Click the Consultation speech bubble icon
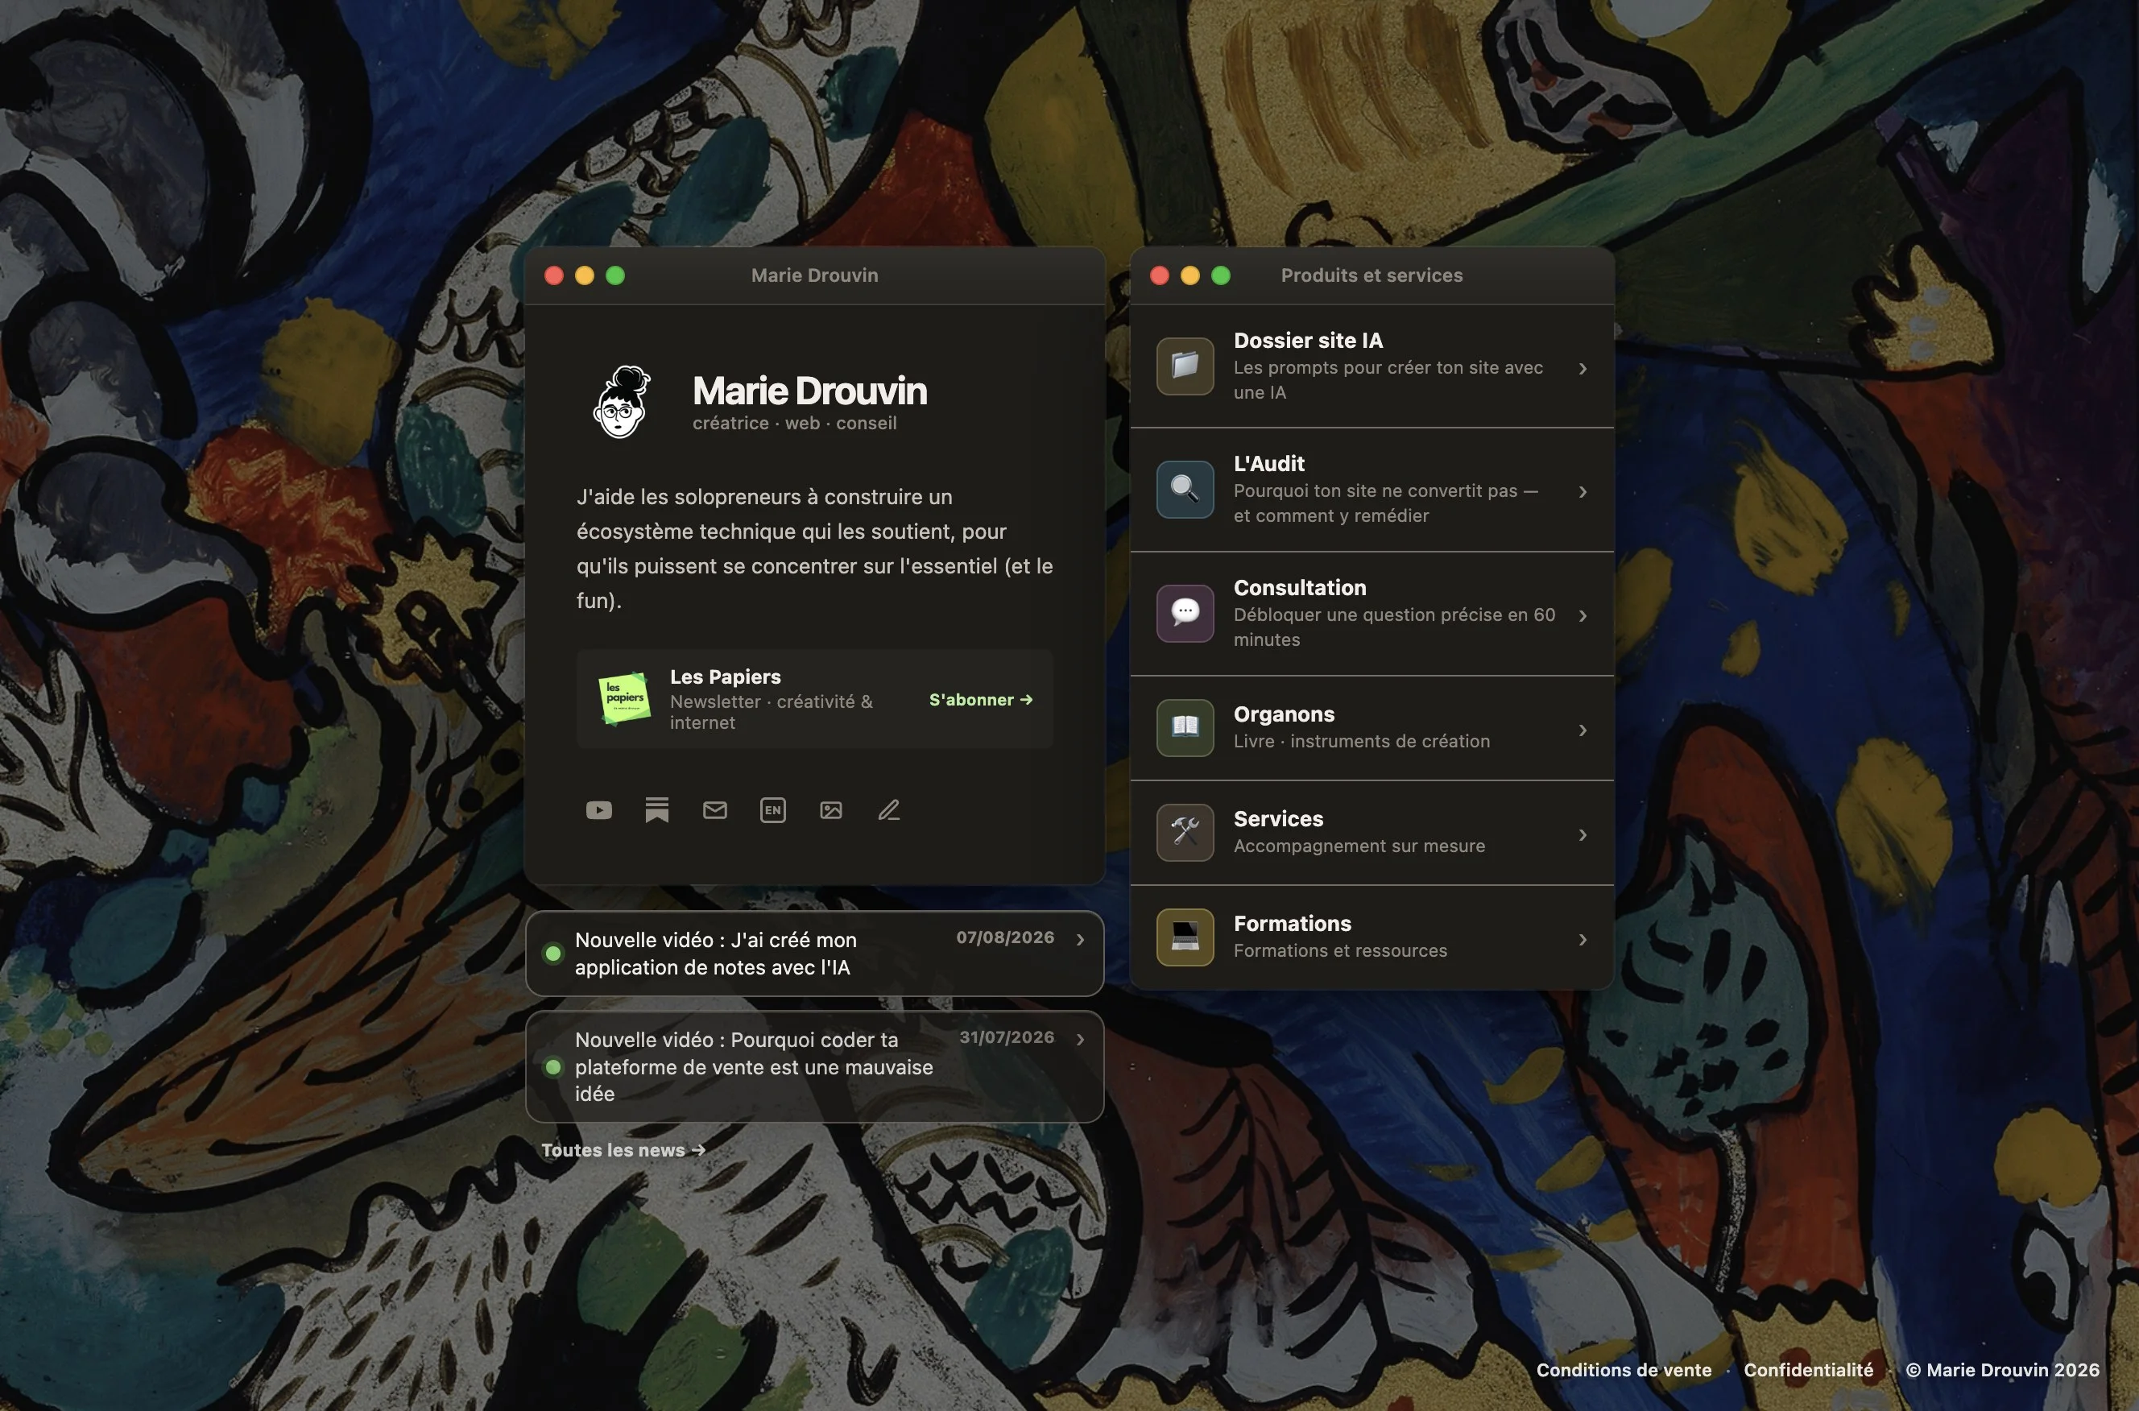The width and height of the screenshot is (2139, 1411). tap(1185, 614)
